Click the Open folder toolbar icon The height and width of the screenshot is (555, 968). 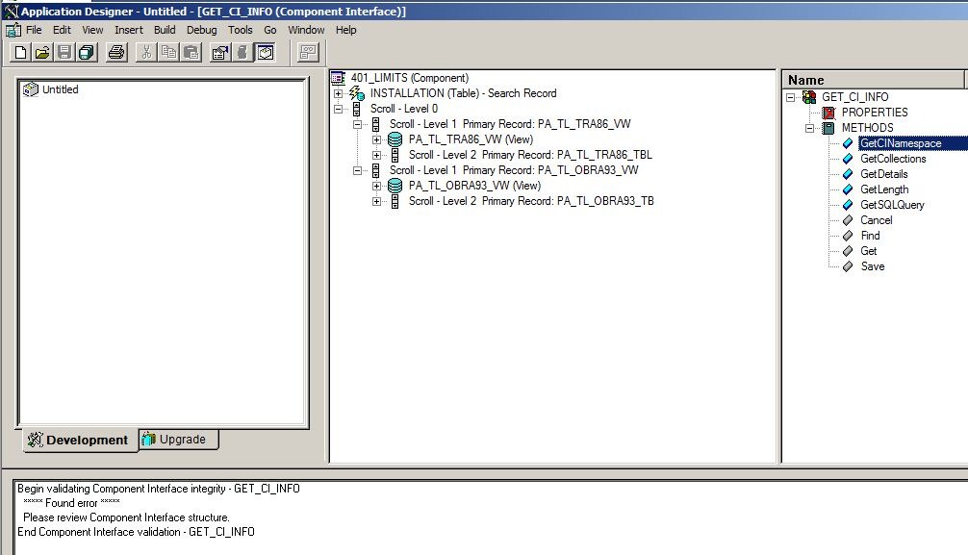pyautogui.click(x=42, y=53)
